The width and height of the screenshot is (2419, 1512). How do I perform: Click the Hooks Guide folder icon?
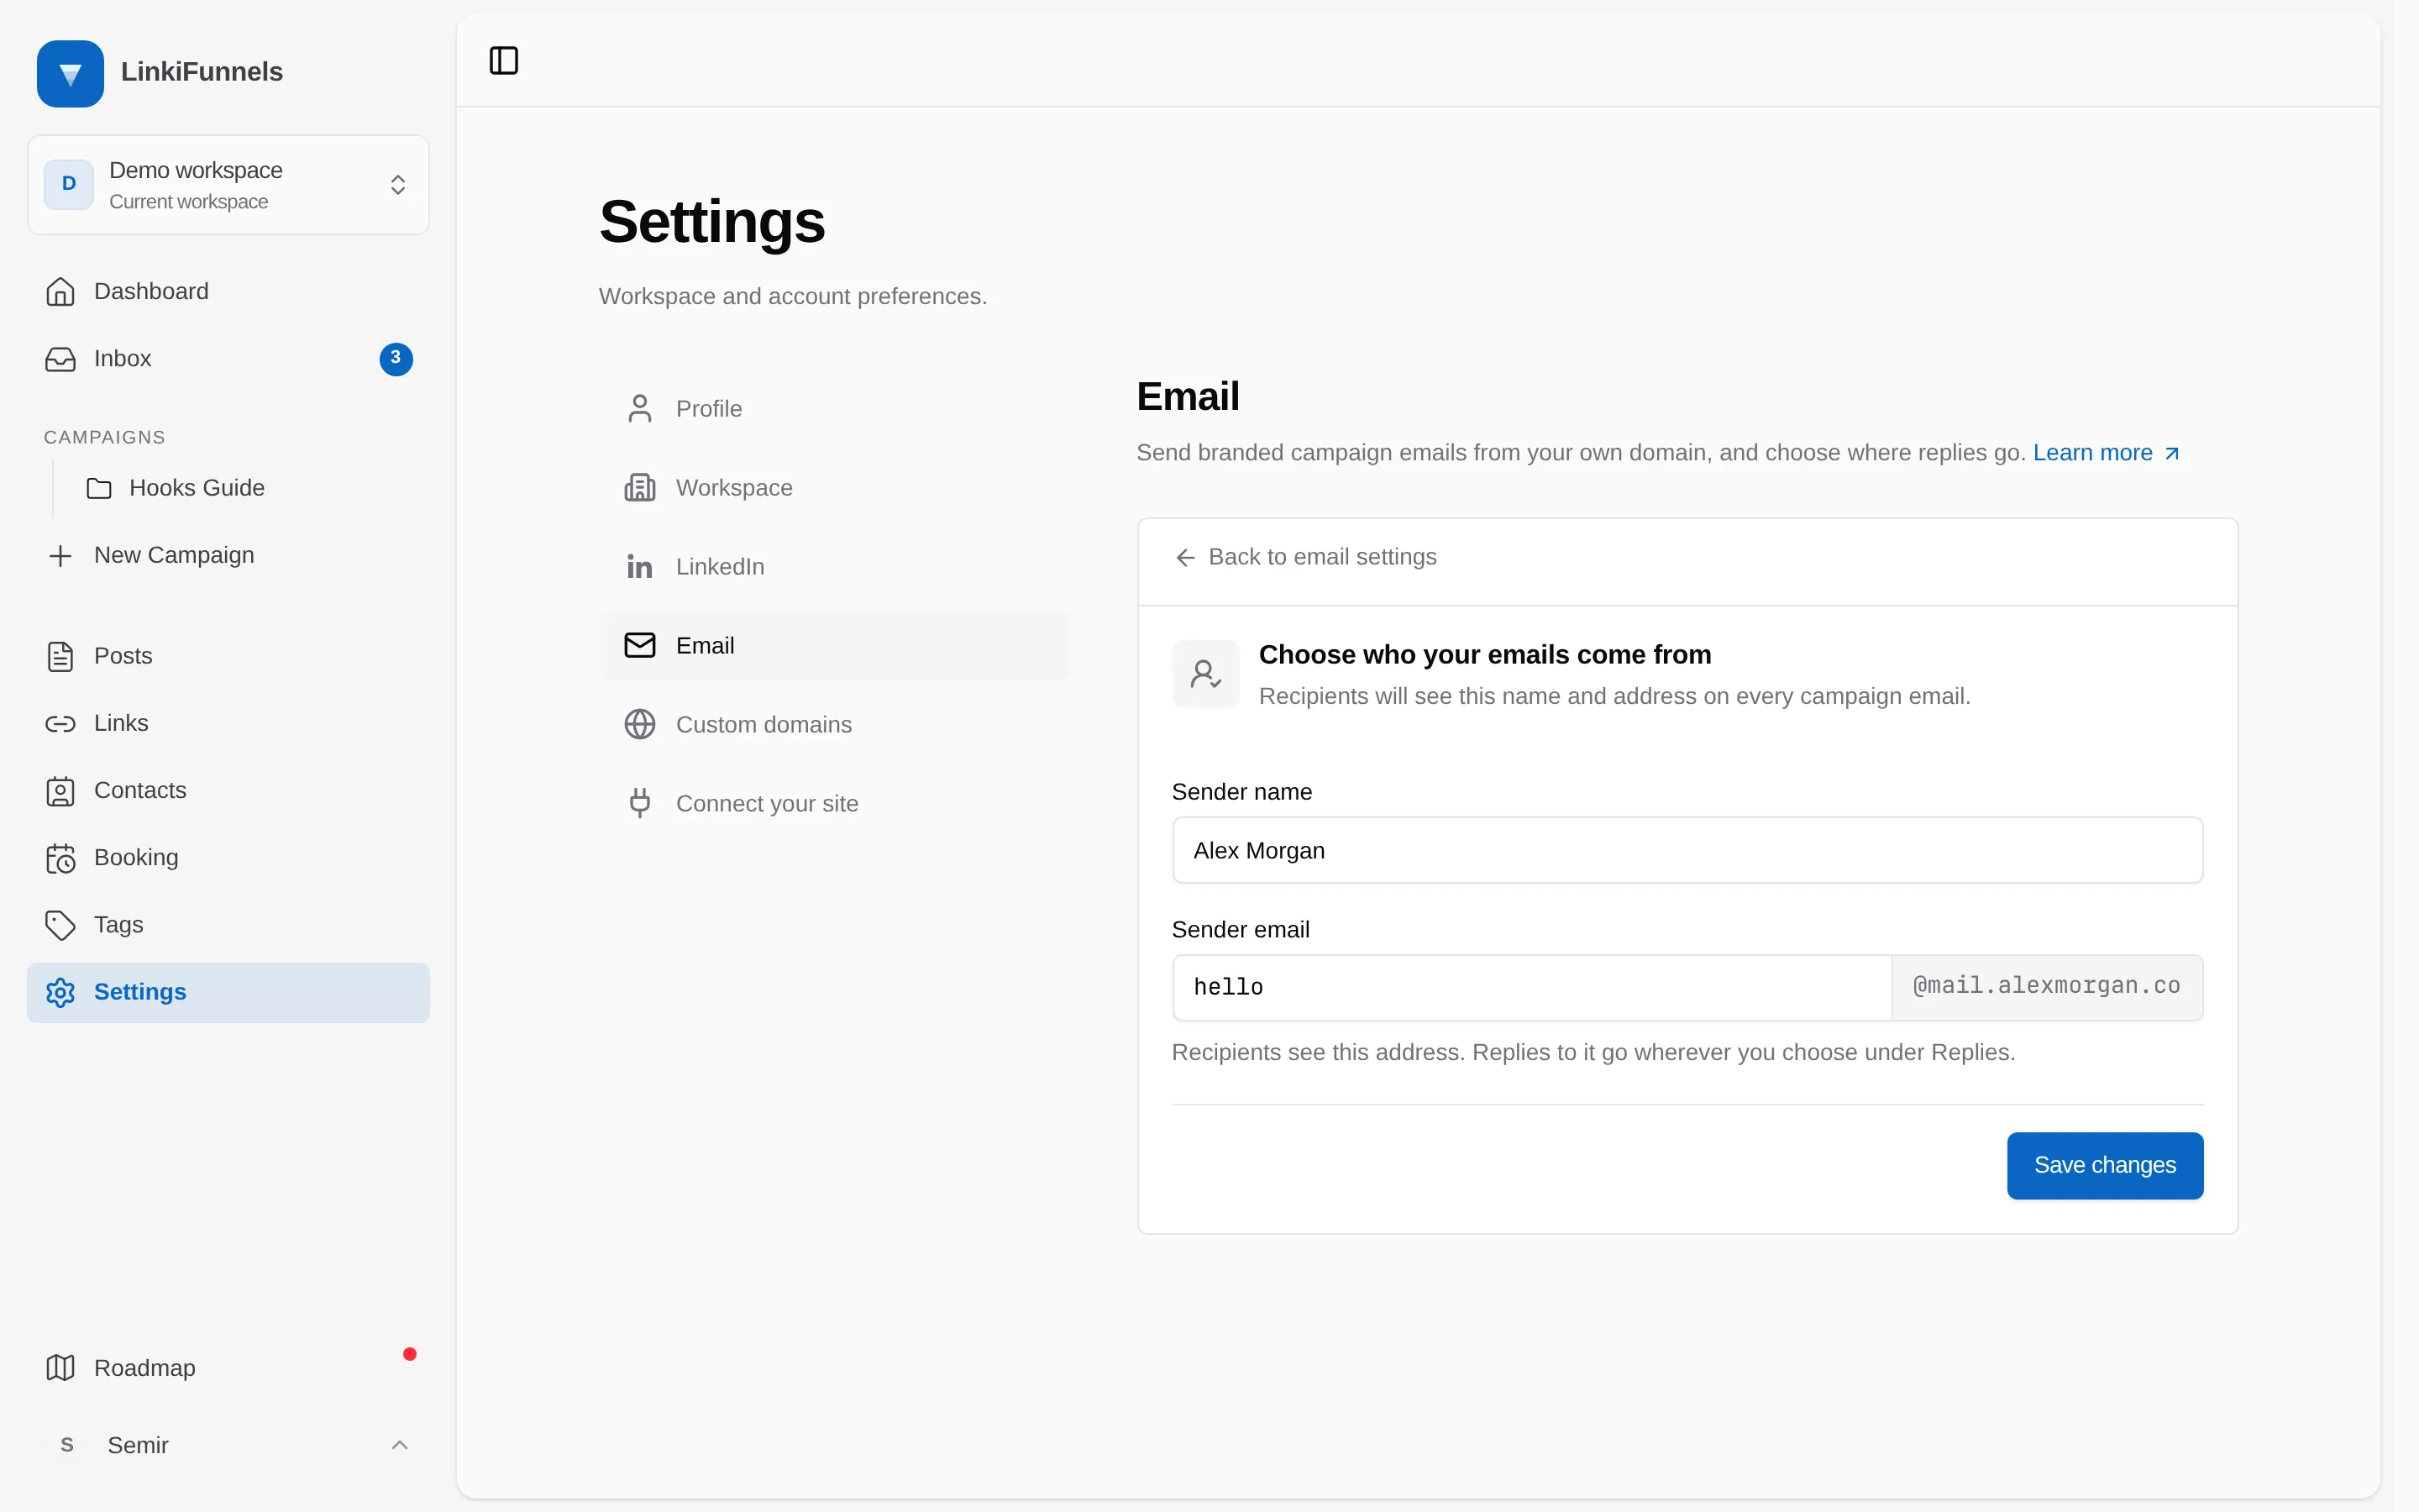(x=99, y=488)
